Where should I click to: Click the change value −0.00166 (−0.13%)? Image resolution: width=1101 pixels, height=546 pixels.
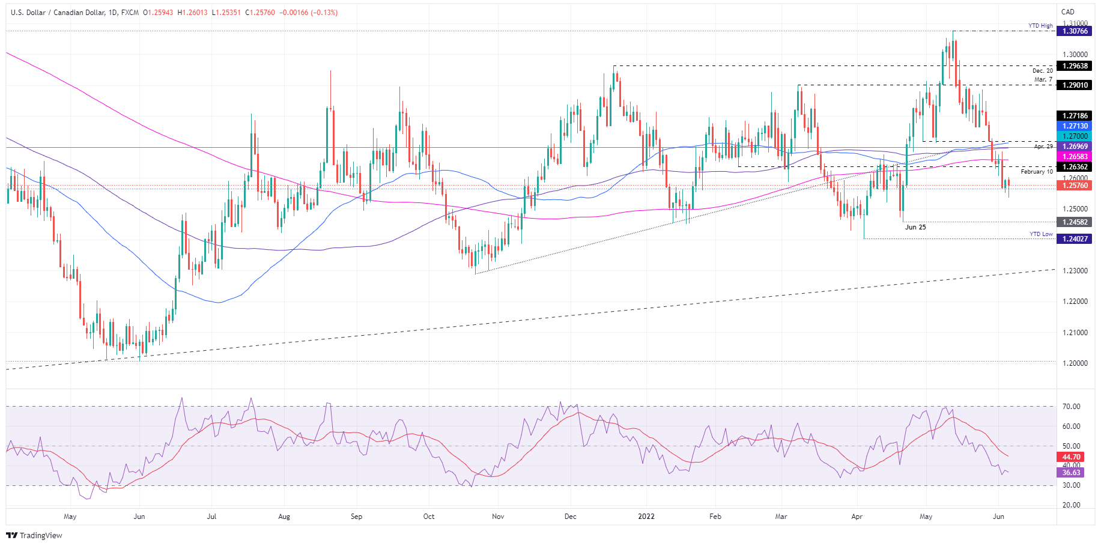coord(309,12)
